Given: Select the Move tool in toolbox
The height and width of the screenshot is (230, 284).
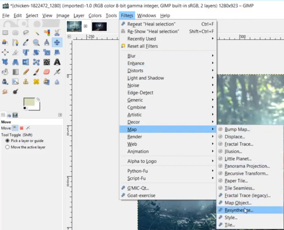Looking at the screenshot, I should tap(57, 42).
